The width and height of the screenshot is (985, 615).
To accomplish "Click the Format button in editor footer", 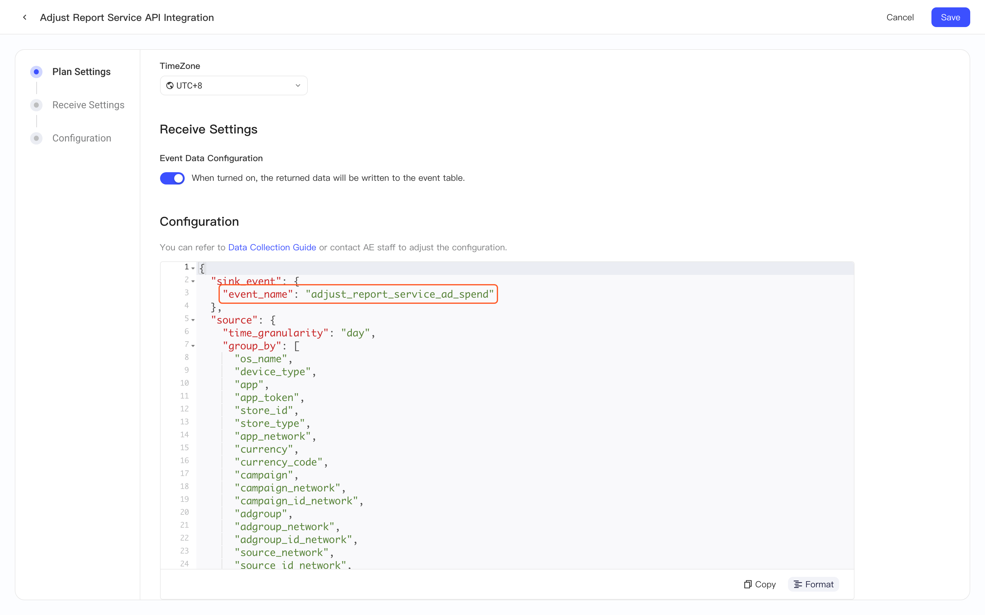I will point(813,585).
